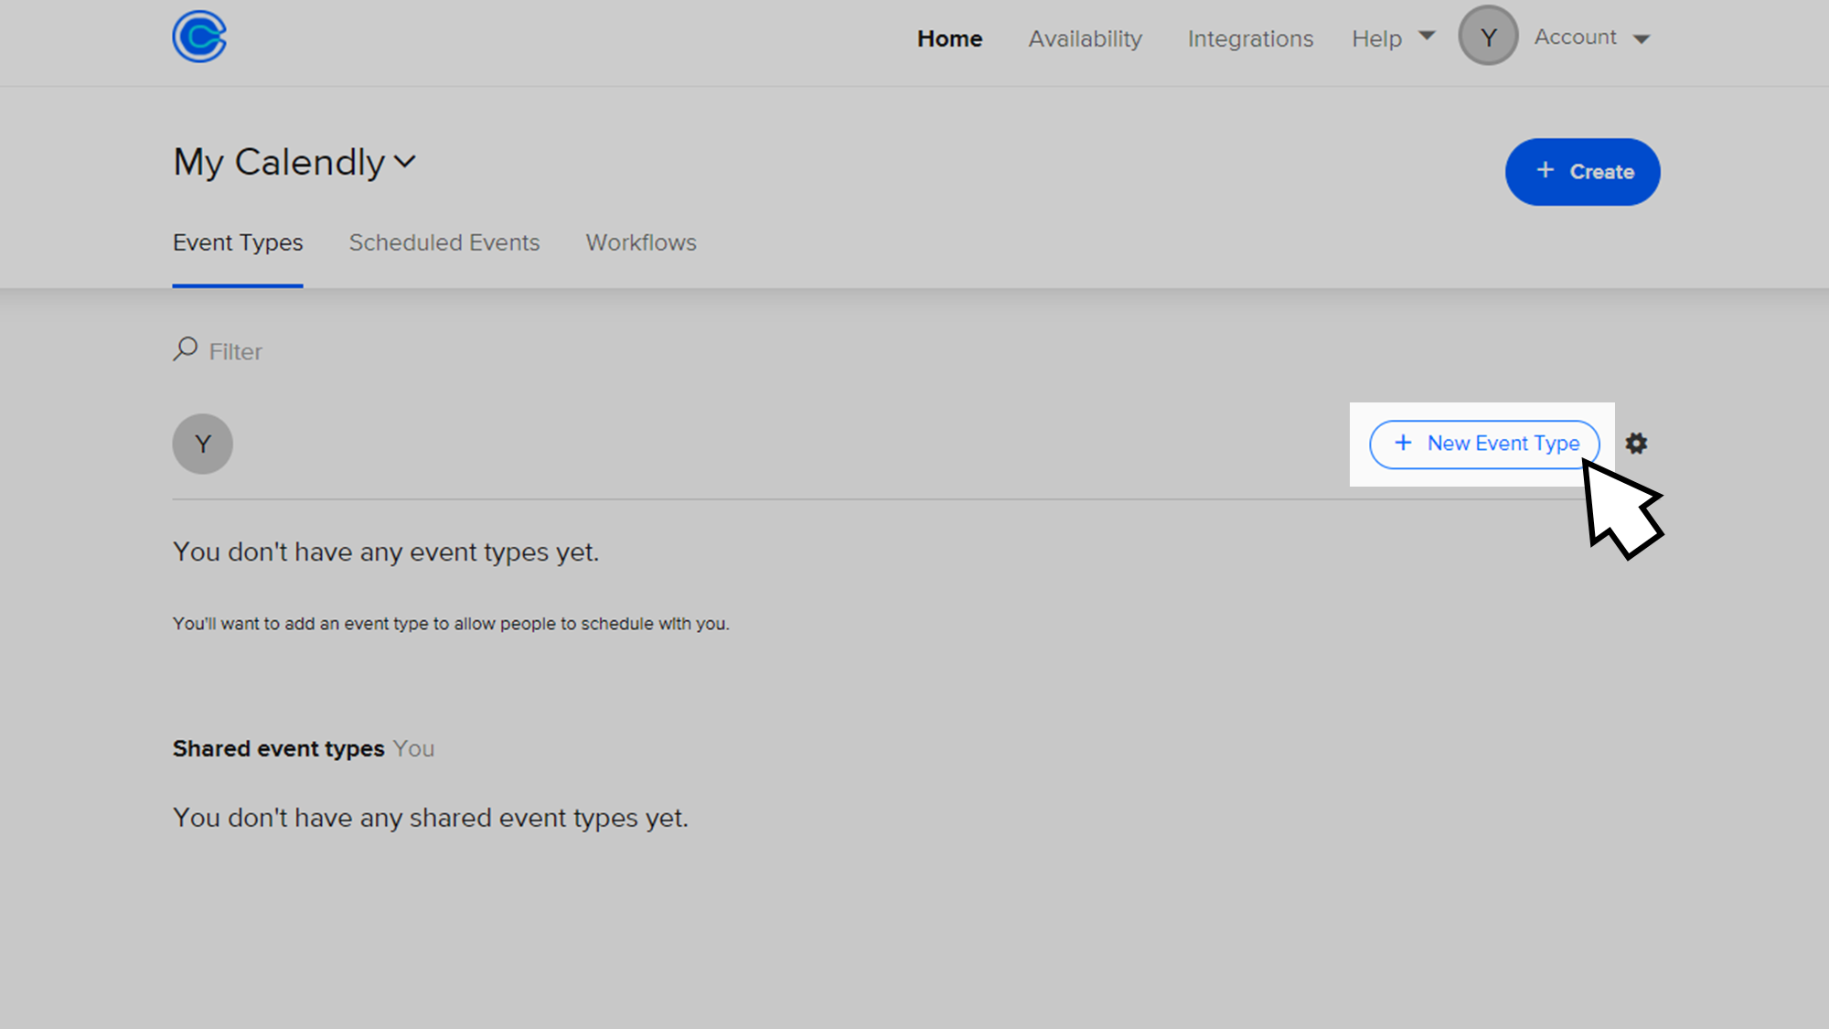
Task: Switch to the Scheduled Events tab
Action: pos(444,242)
